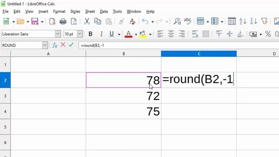The height and width of the screenshot is (157, 279).
Task: Click the Paste clipboard icon
Action: click(109, 21)
